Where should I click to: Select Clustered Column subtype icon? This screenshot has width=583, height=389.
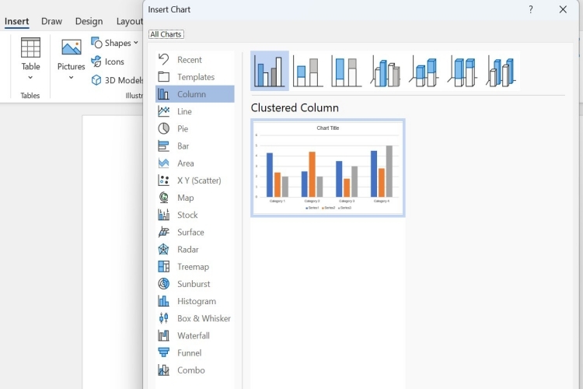pyautogui.click(x=270, y=71)
